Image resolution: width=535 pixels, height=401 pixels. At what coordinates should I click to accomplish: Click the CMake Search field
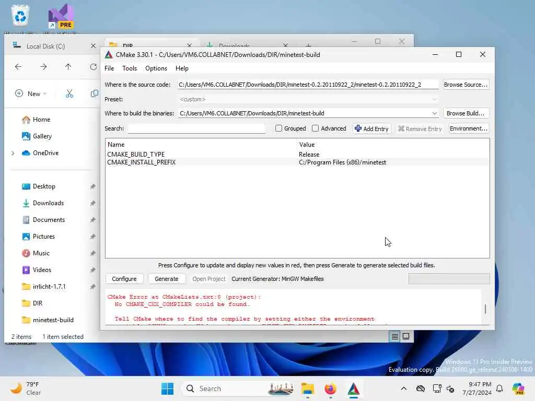click(196, 128)
